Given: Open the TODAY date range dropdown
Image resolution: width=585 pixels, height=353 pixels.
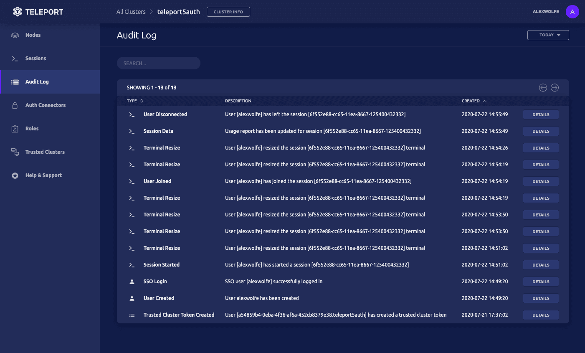Looking at the screenshot, I should 548,35.
